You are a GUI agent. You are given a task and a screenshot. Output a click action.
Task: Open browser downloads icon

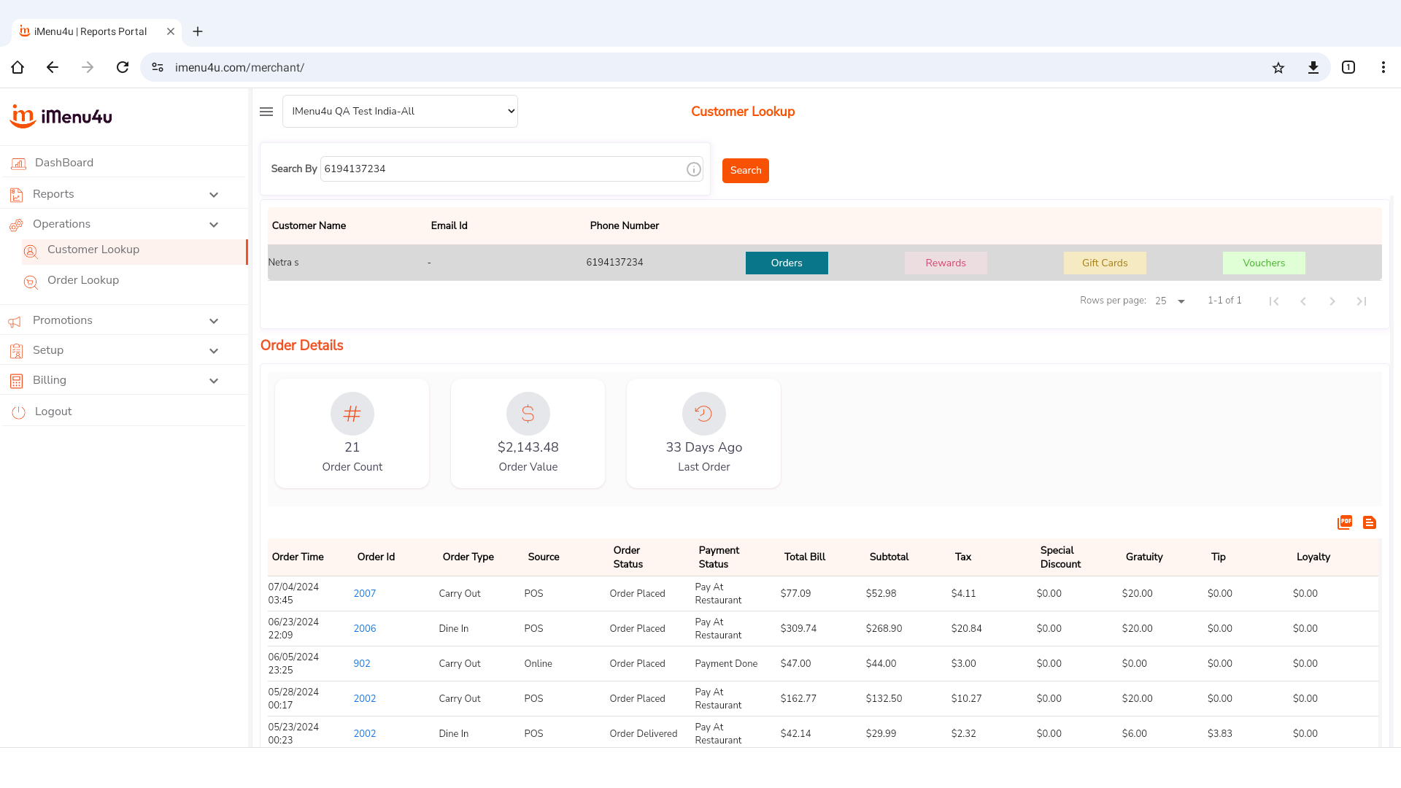[x=1313, y=68]
